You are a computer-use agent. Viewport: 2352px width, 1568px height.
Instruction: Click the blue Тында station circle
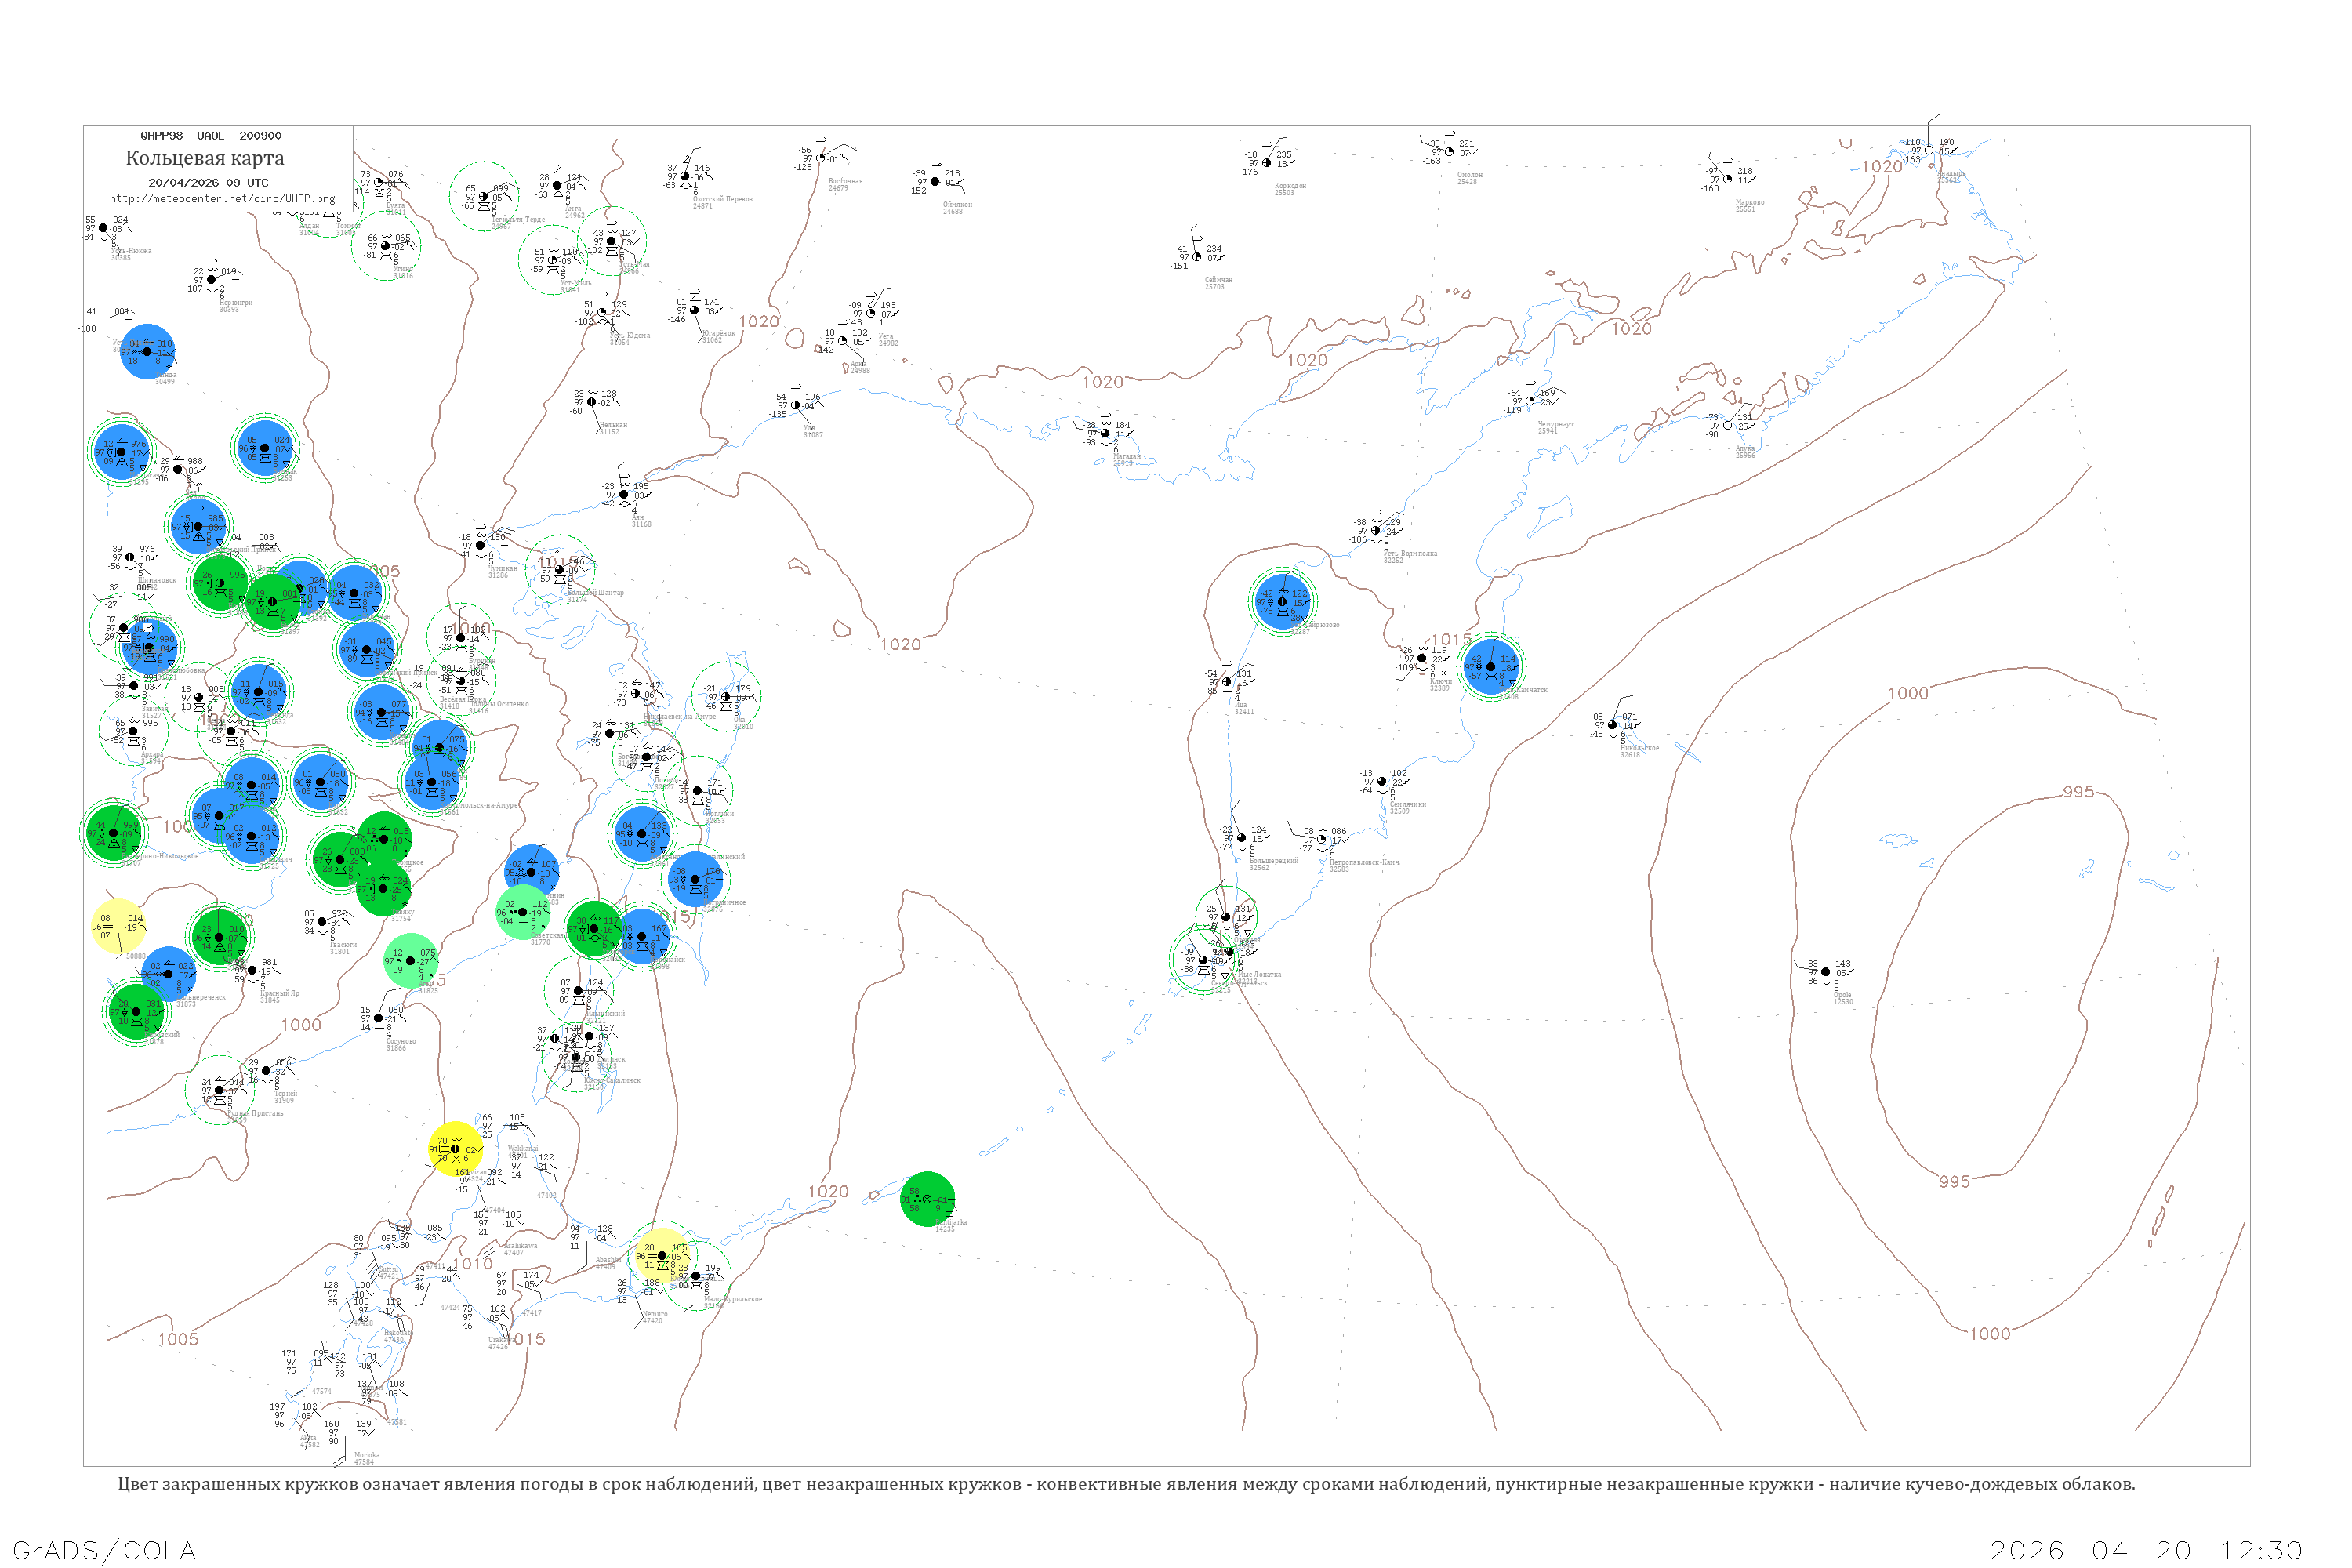pyautogui.click(x=147, y=352)
